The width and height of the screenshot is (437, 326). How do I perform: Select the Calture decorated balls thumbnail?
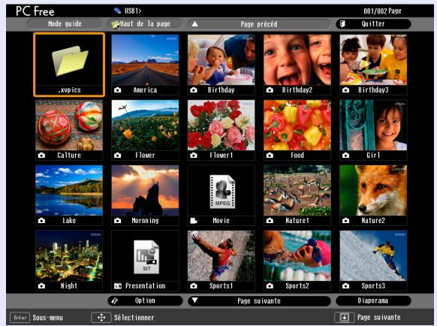[69, 125]
